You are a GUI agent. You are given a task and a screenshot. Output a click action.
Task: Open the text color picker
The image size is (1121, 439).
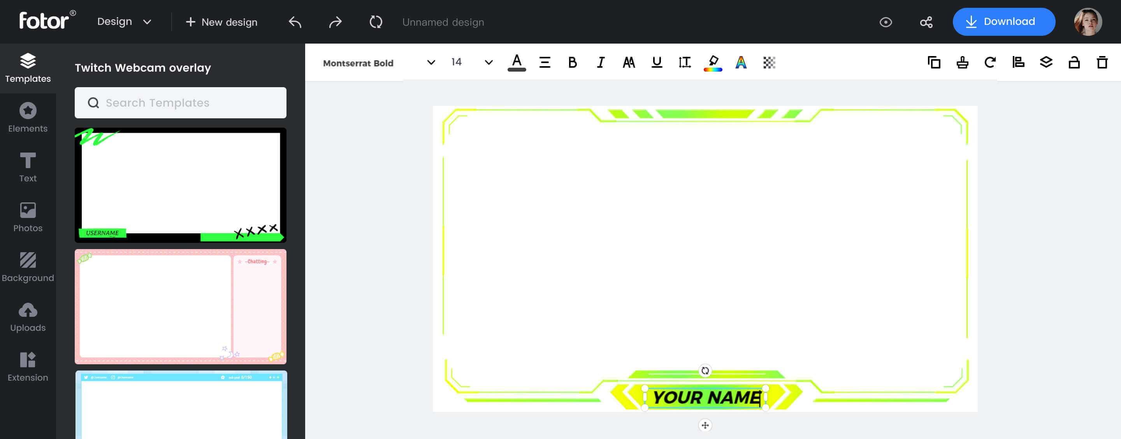pos(517,62)
